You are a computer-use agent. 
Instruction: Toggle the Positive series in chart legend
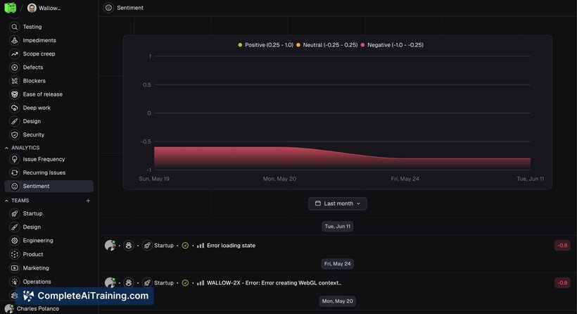(266, 45)
